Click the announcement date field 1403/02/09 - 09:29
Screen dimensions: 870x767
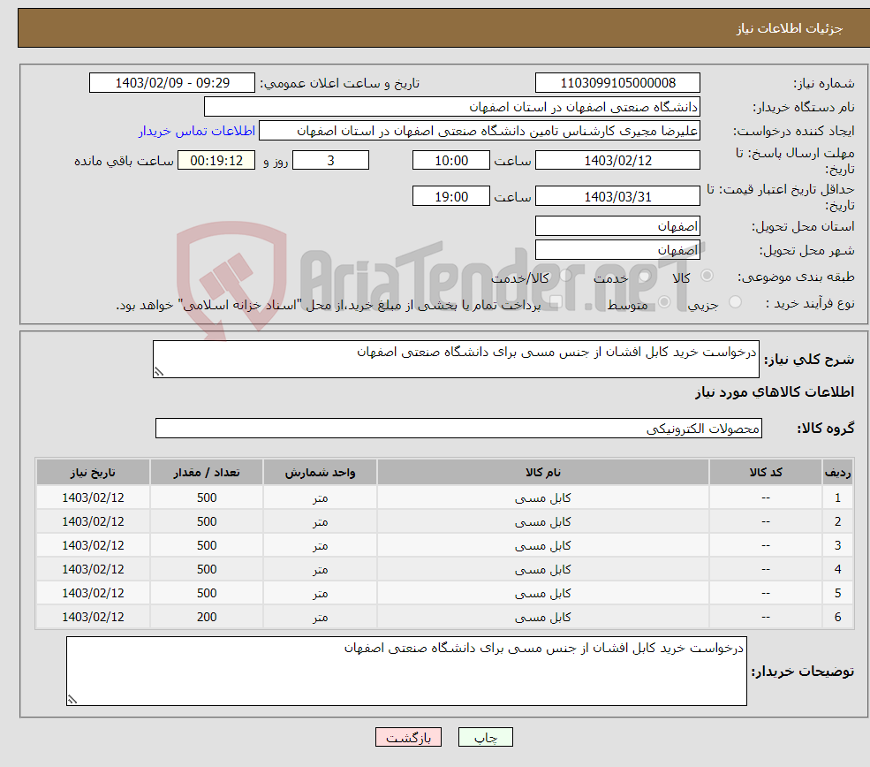[172, 83]
